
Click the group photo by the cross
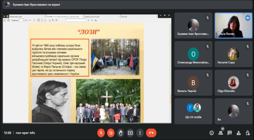[x=108, y=101]
